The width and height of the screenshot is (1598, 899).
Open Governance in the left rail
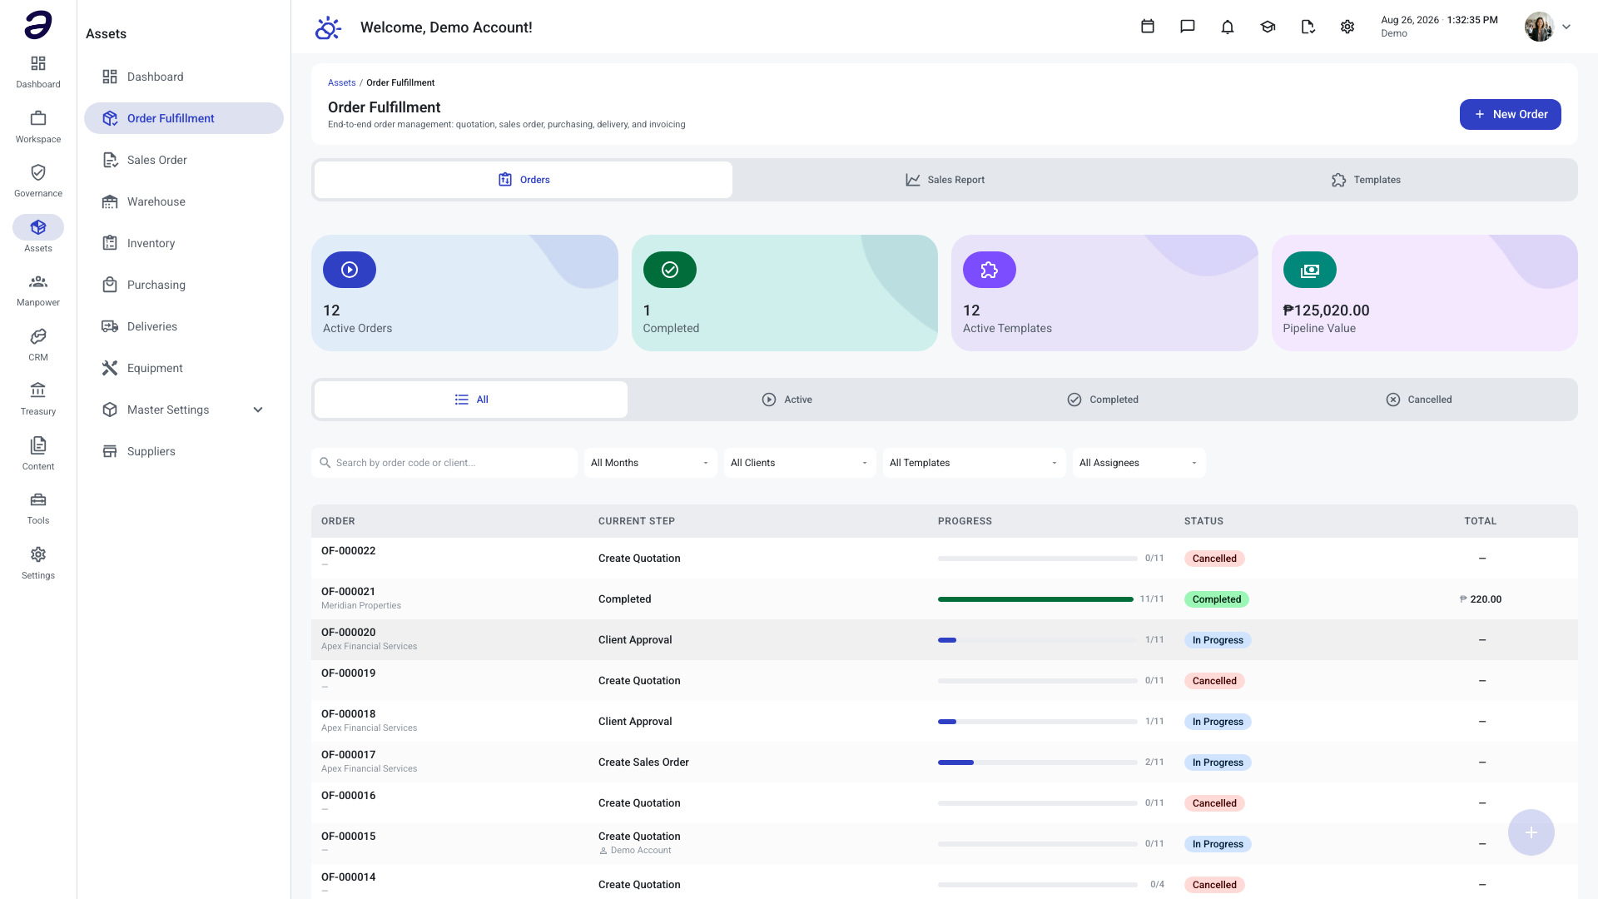38,181
